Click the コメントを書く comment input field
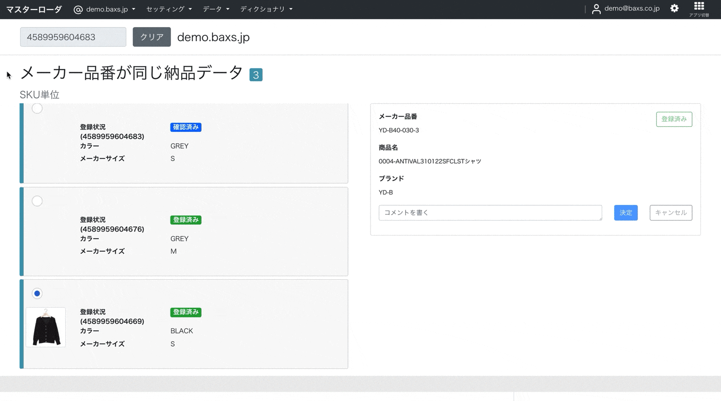The width and height of the screenshot is (721, 401). (490, 213)
